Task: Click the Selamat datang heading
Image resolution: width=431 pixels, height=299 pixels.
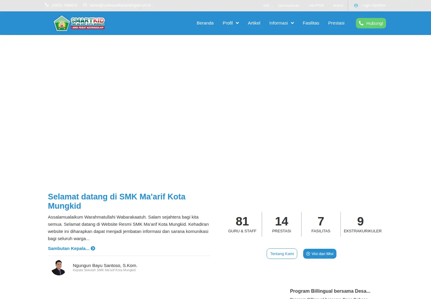Action: point(117,201)
